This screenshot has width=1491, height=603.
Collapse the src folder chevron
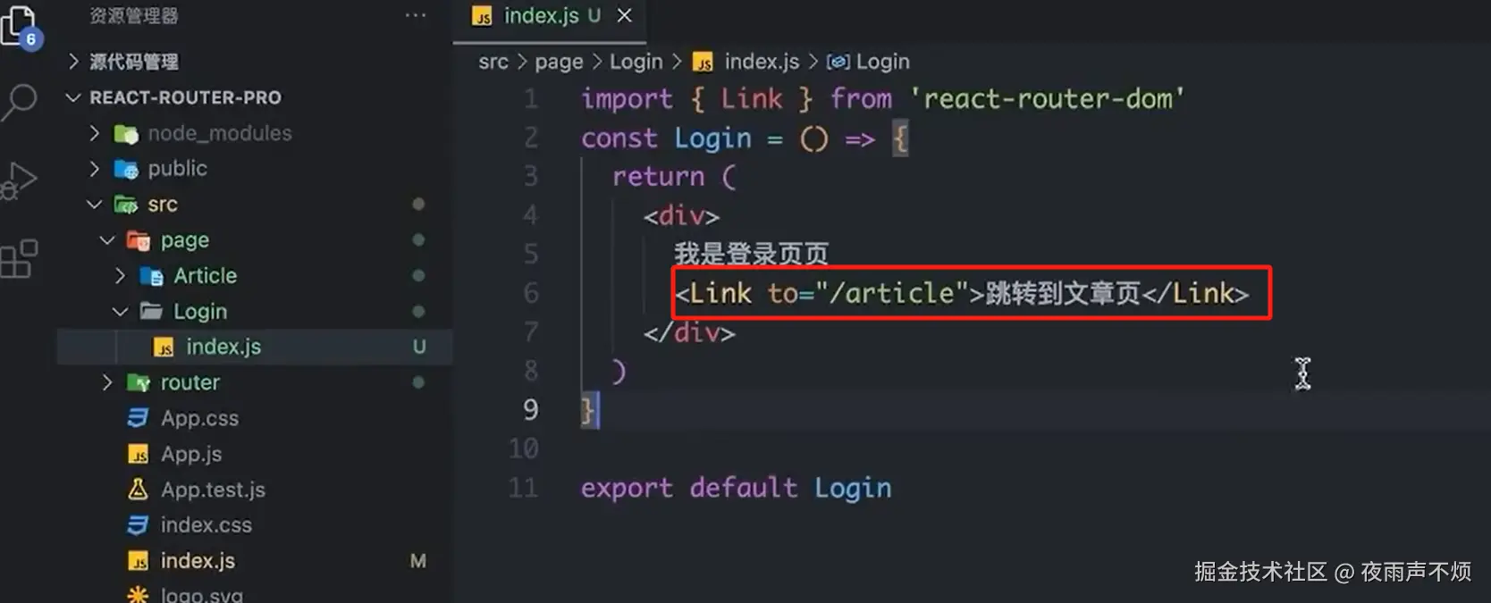pyautogui.click(x=94, y=205)
